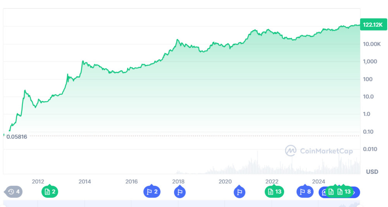
Task: Click the blue flag marker below 2018
Action: coord(180,192)
